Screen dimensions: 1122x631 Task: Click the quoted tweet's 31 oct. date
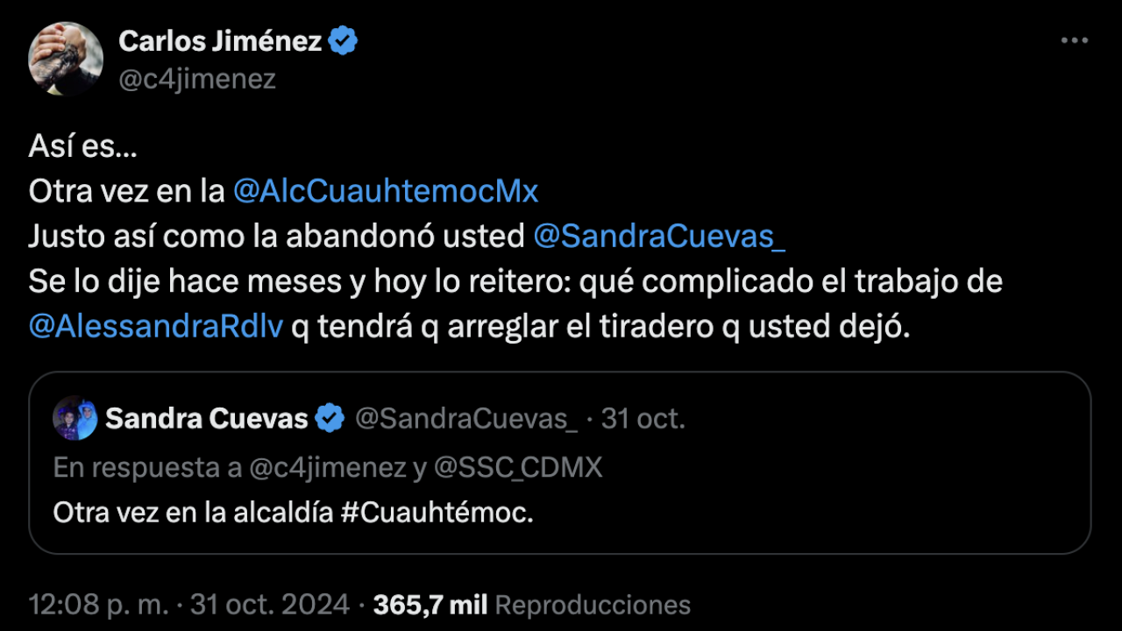click(x=643, y=419)
